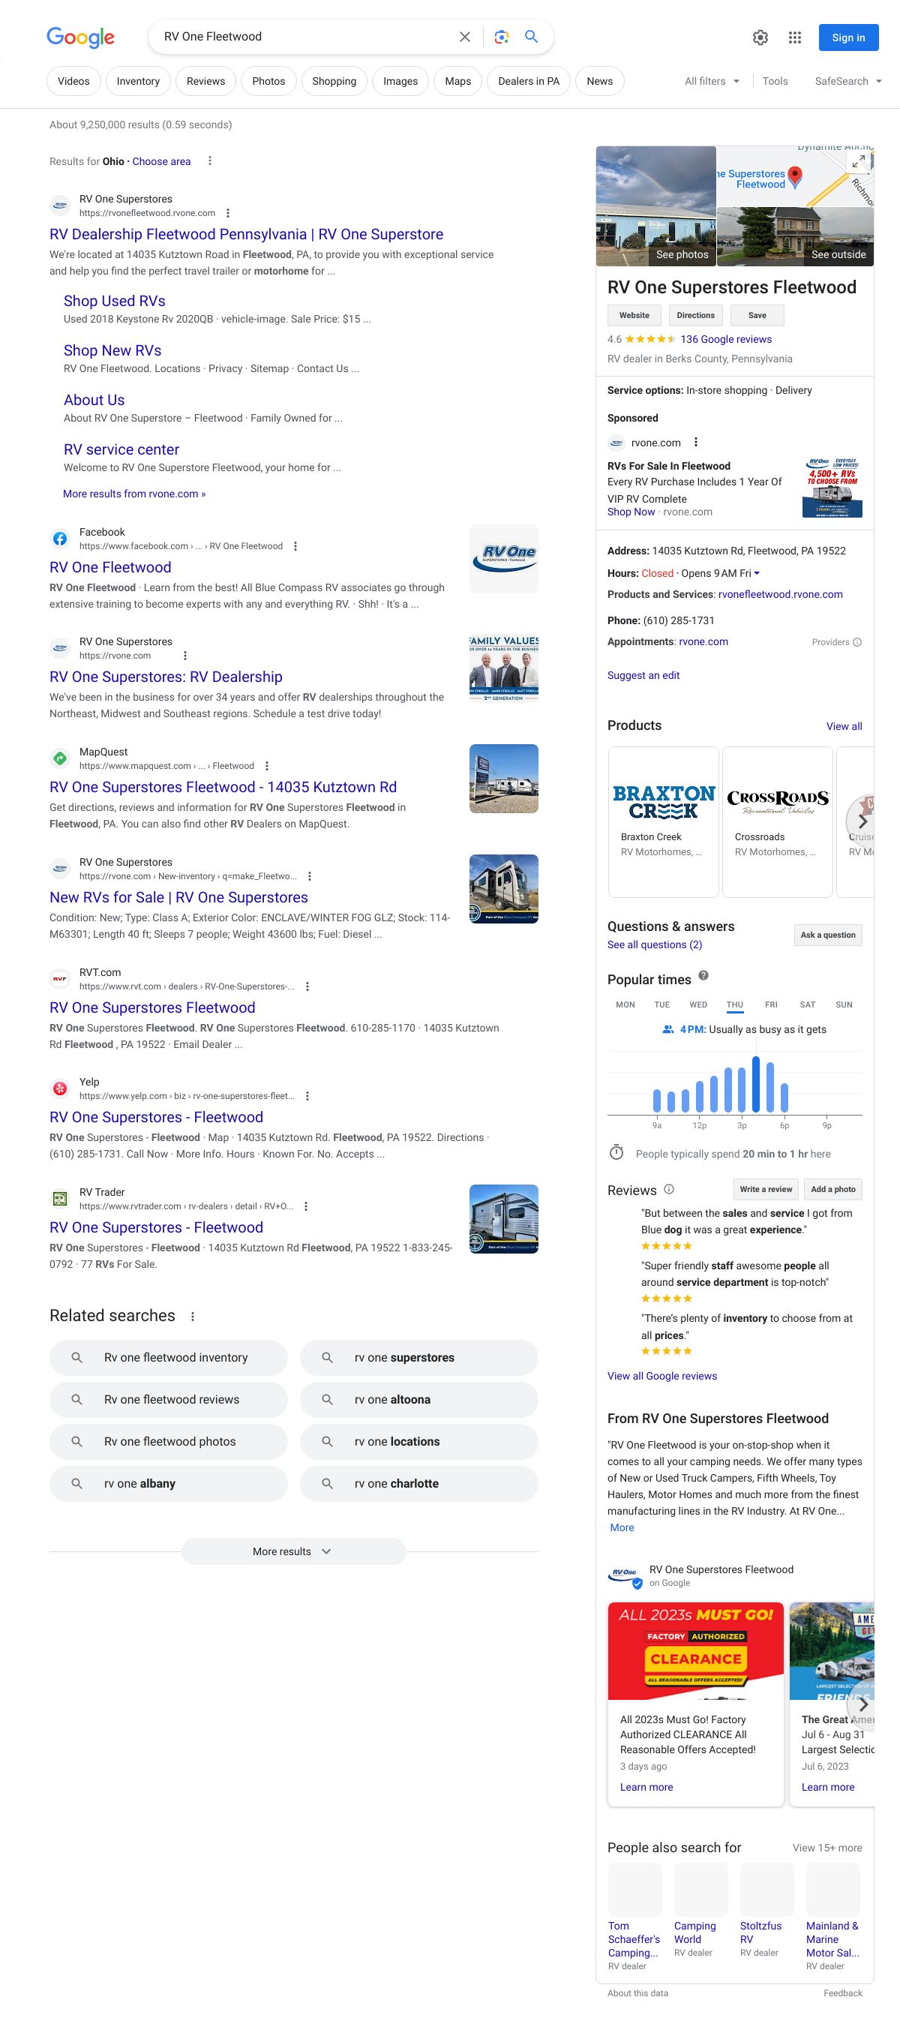The width and height of the screenshot is (900, 2033).
Task: Show popular times for SAT
Action: point(807,1004)
